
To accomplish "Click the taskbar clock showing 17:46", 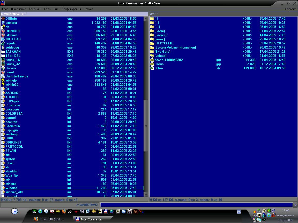I will point(286,211).
